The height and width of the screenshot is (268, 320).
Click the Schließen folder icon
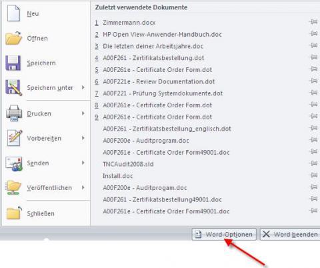[x=14, y=213]
